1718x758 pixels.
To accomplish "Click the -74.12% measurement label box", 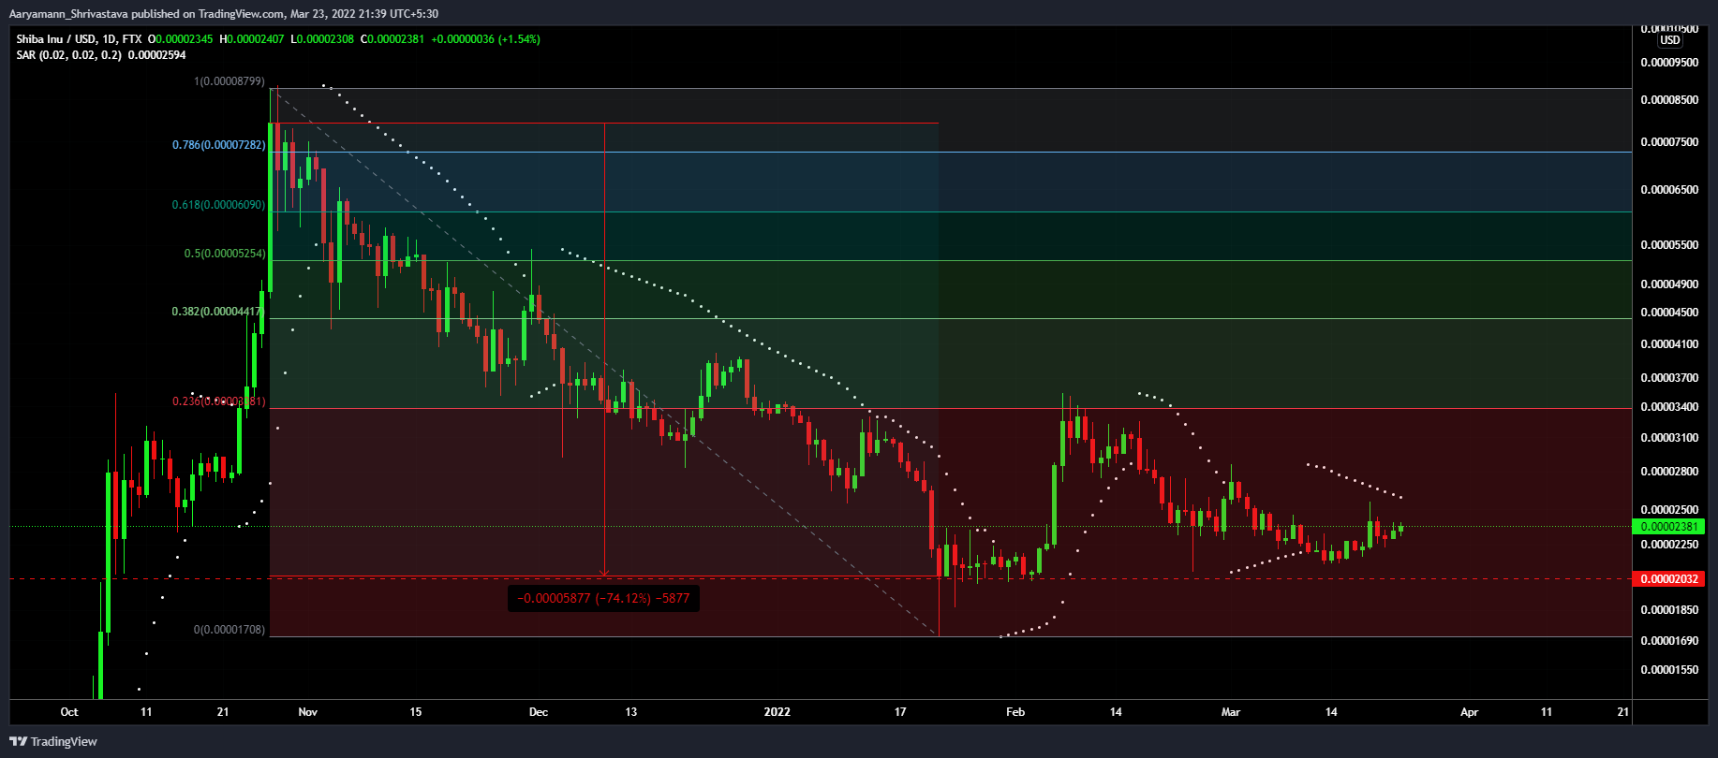I will click(x=603, y=598).
